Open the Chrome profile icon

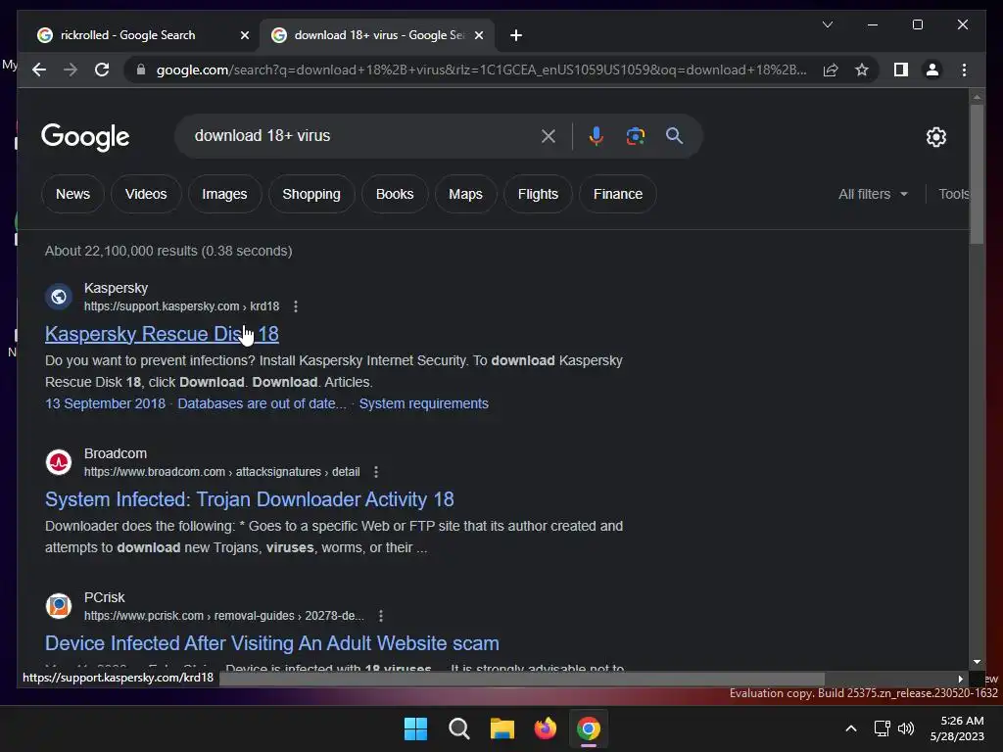point(932,70)
